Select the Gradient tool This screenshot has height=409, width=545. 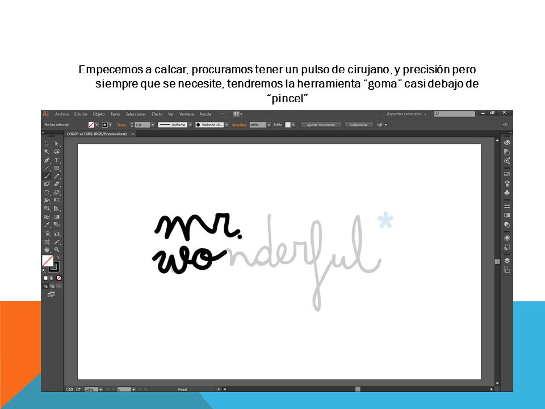[57, 216]
